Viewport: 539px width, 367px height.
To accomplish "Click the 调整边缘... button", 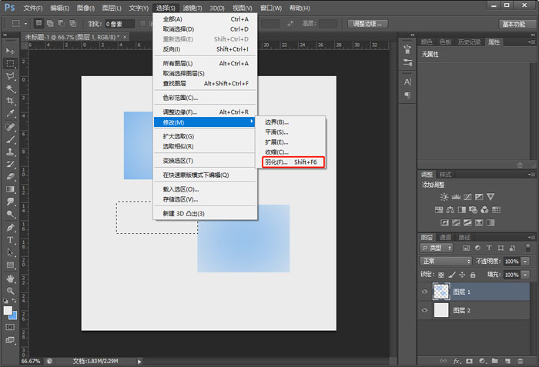I will pyautogui.click(x=367, y=24).
